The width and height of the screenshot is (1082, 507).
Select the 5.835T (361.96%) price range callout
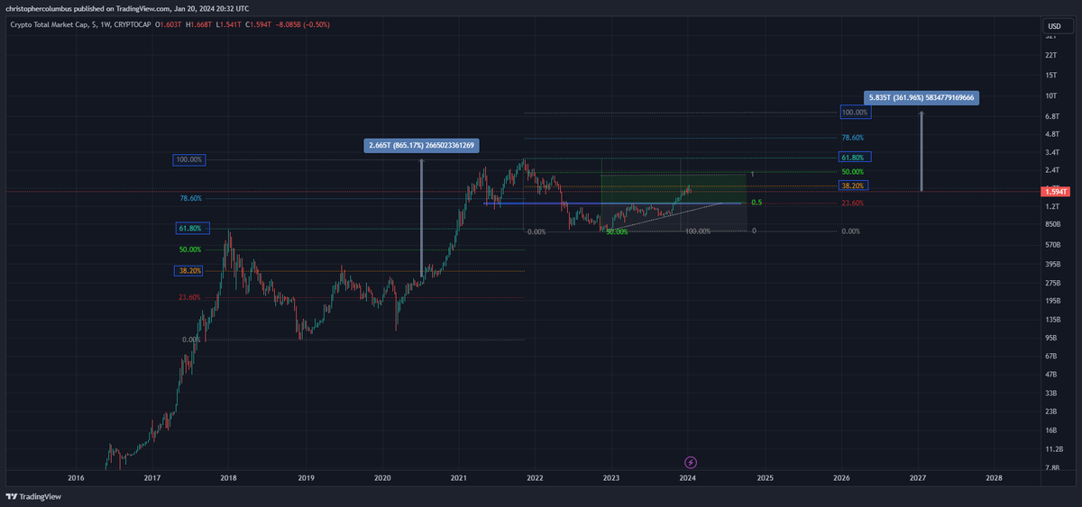click(x=922, y=97)
